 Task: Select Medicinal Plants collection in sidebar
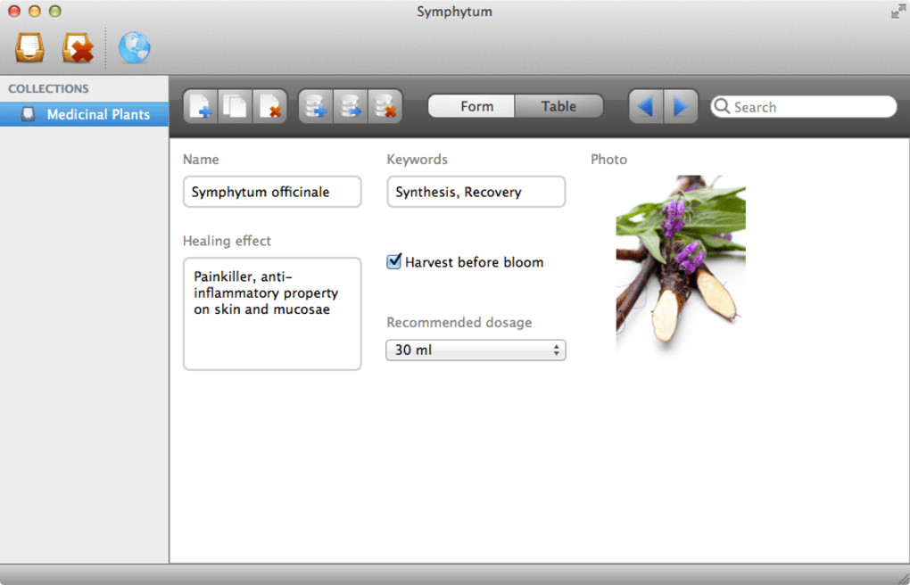(85, 114)
